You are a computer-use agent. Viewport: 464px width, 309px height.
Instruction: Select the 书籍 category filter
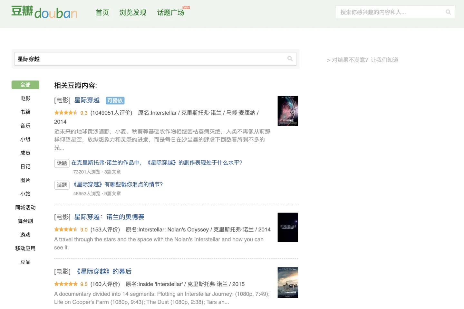point(25,112)
